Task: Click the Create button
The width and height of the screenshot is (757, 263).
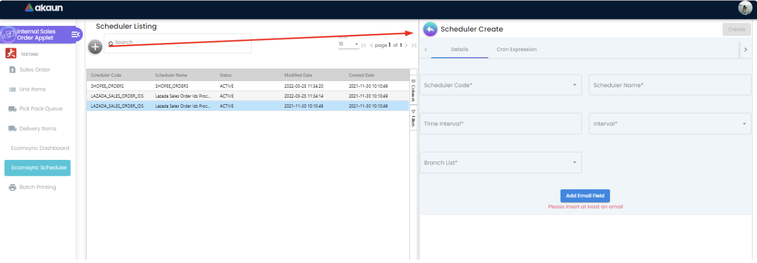Action: click(737, 29)
